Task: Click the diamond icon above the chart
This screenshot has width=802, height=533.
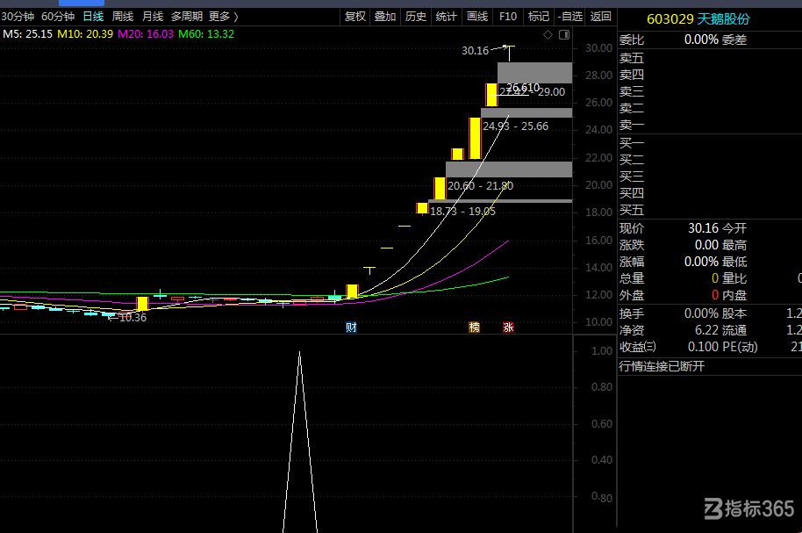Action: [x=548, y=35]
